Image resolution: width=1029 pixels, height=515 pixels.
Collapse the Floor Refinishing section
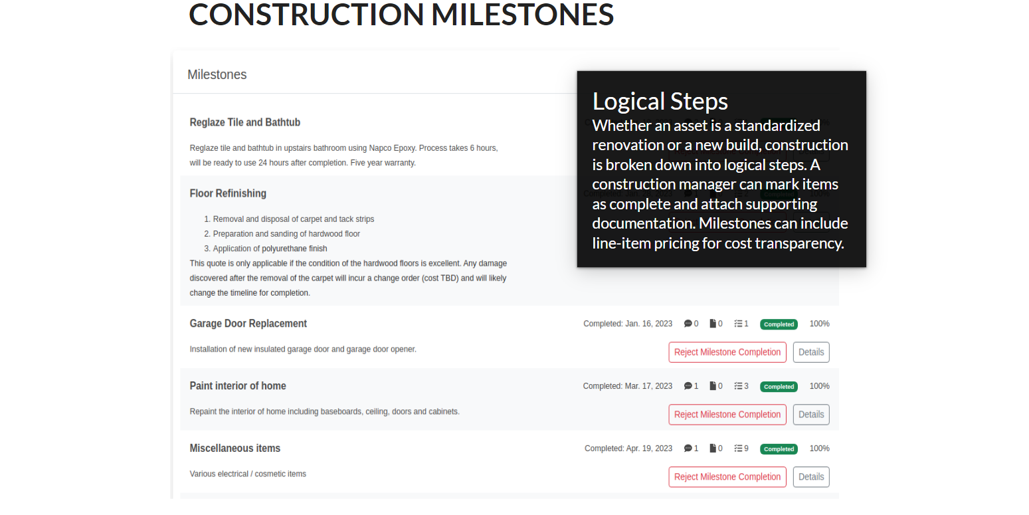coord(227,193)
